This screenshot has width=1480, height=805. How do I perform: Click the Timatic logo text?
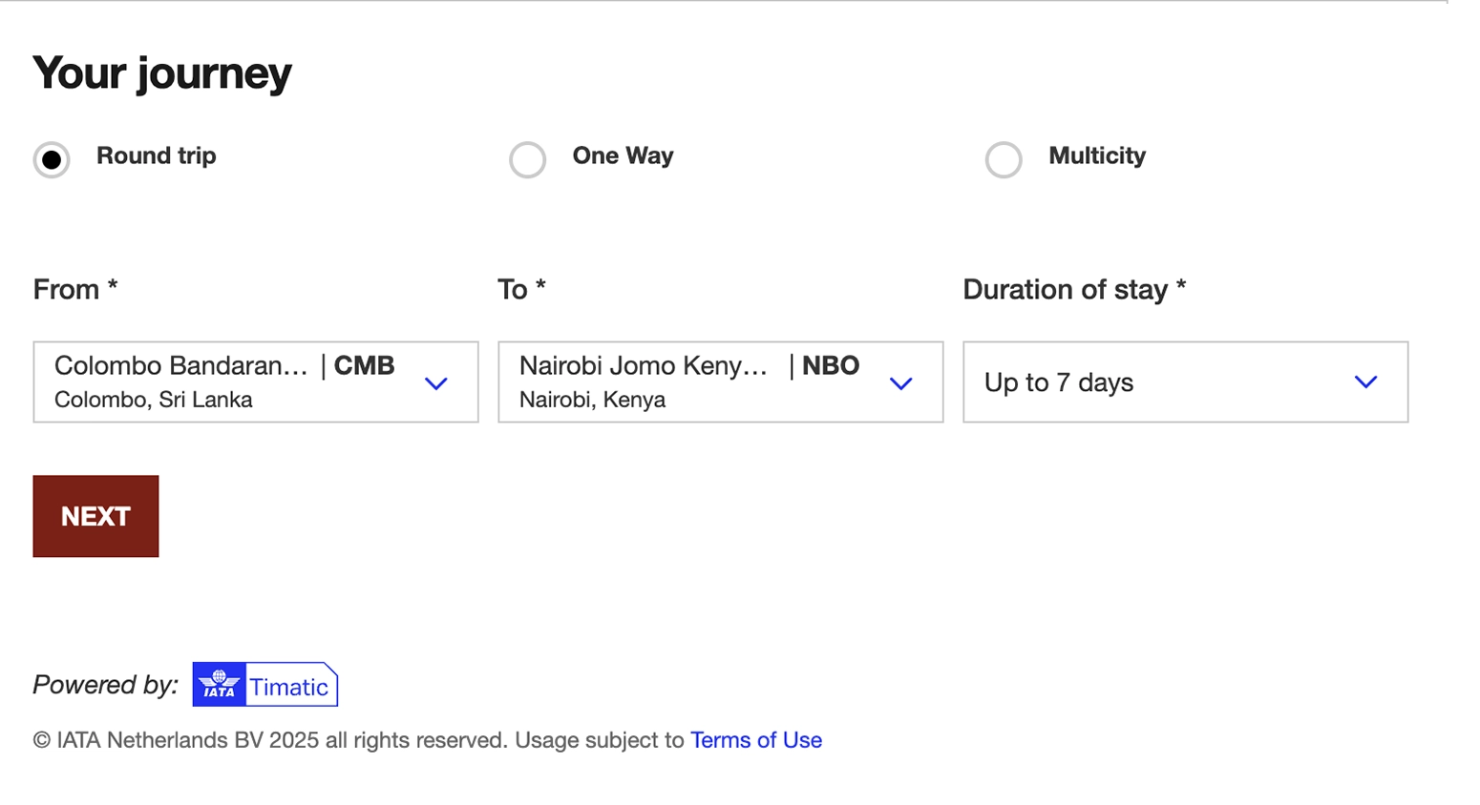pos(288,687)
